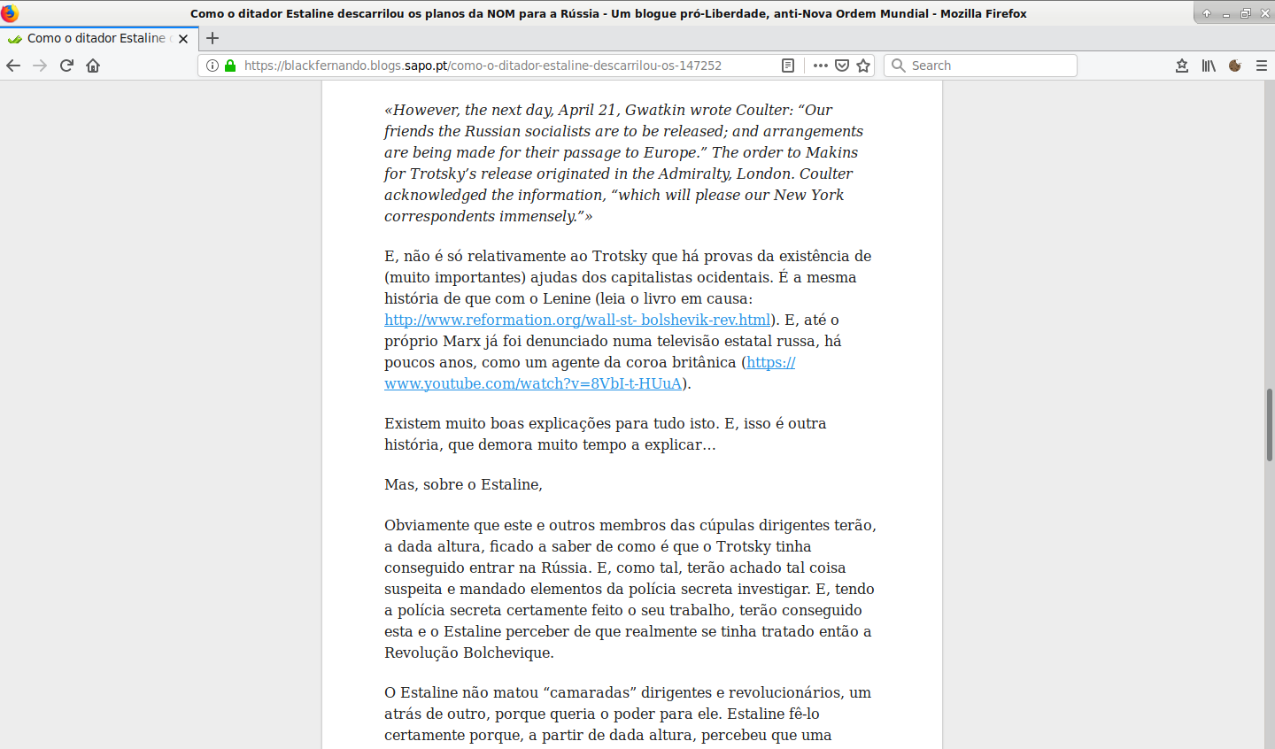Click the cookie extension icon in toolbar
Image resolution: width=1275 pixels, height=749 pixels.
(x=1235, y=66)
